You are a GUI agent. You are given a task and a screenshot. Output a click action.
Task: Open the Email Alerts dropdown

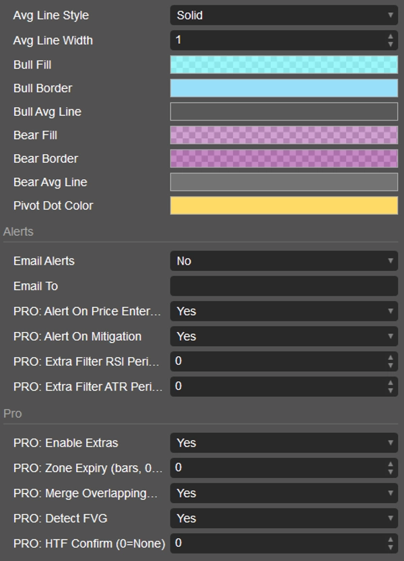(x=283, y=261)
